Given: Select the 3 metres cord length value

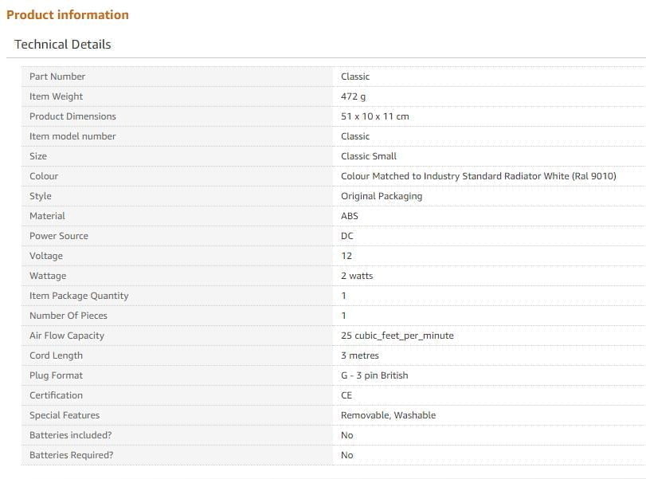Looking at the screenshot, I should 360,355.
